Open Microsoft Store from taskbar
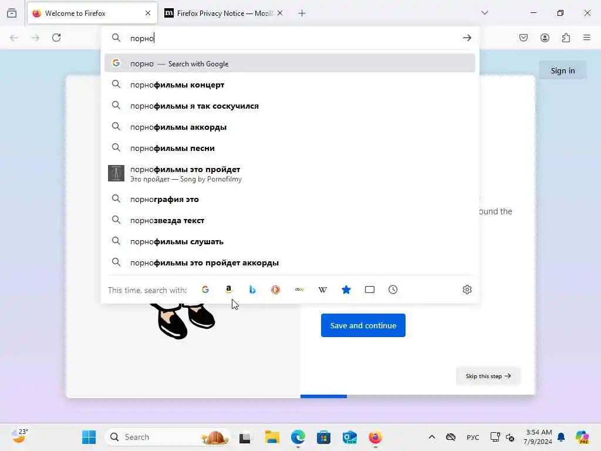This screenshot has width=601, height=451. point(323,437)
